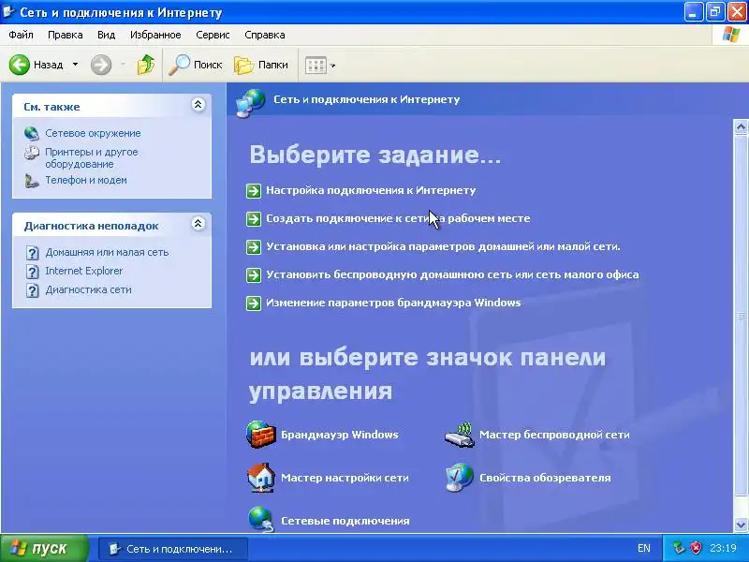The height and width of the screenshot is (562, 749).
Task: Click arrow icon for Создать подключение task
Action: coord(254,219)
